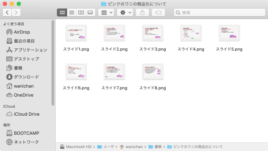Viewport: 268px width, 151px height.
Task: Go back with the left arrow button
Action: tap(7, 12)
